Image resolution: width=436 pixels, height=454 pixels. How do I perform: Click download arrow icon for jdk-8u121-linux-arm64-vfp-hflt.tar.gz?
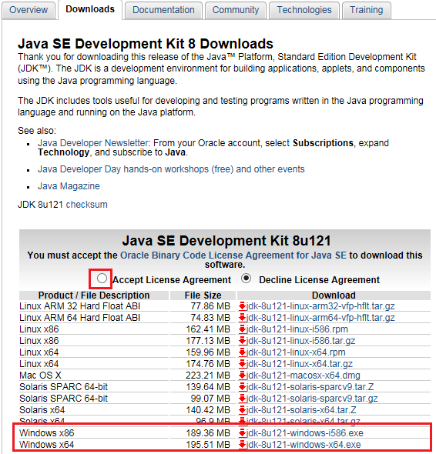point(243,318)
